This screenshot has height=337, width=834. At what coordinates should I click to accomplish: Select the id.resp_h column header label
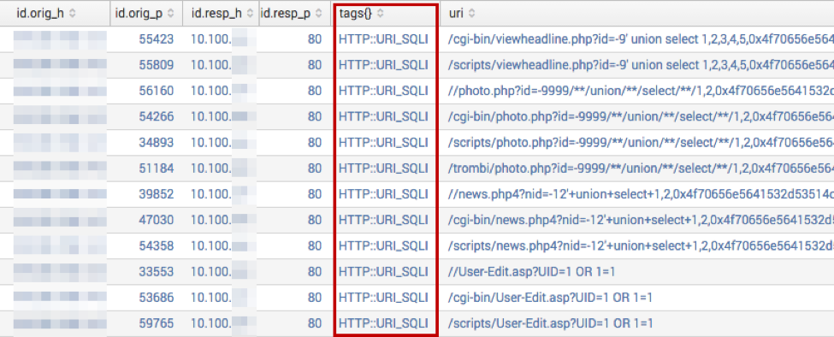(x=216, y=14)
